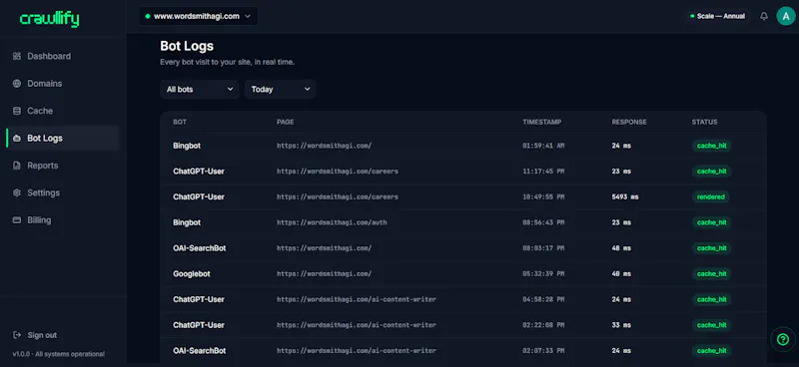Click the 40 ms response value
Screen dimensions: 799x367
pyautogui.click(x=621, y=274)
